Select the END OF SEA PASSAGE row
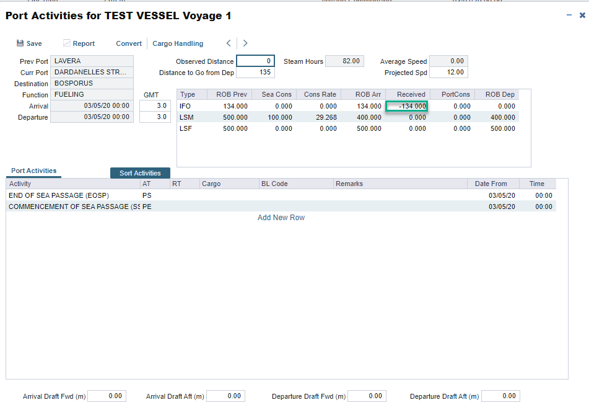Viewport: 589px width, 418px height. [59, 195]
